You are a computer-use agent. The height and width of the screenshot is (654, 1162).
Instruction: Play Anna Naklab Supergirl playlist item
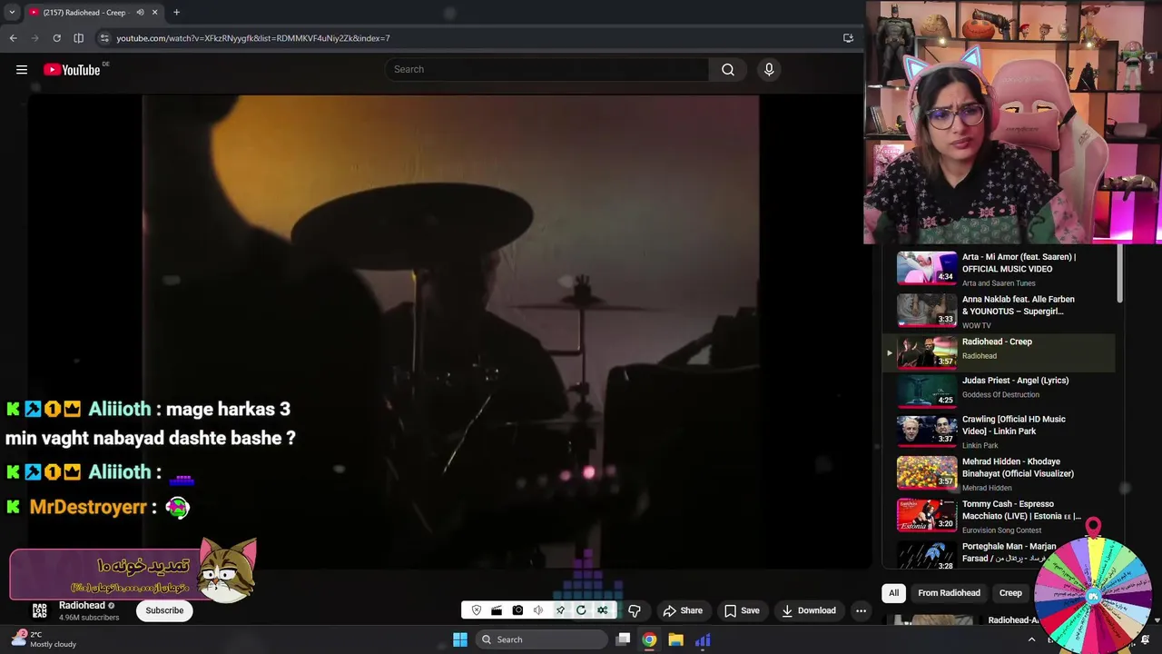tap(999, 311)
